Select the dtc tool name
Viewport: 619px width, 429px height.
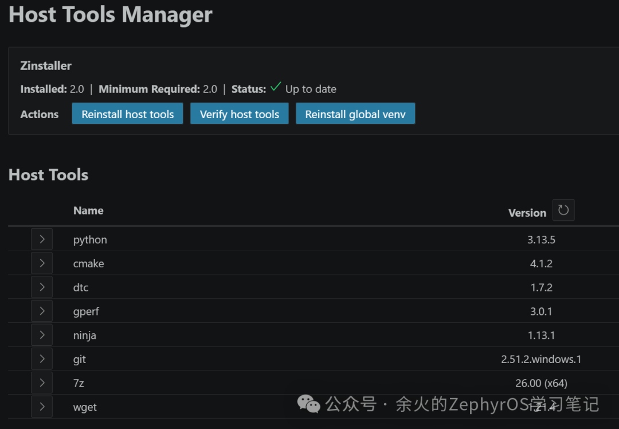pos(81,287)
